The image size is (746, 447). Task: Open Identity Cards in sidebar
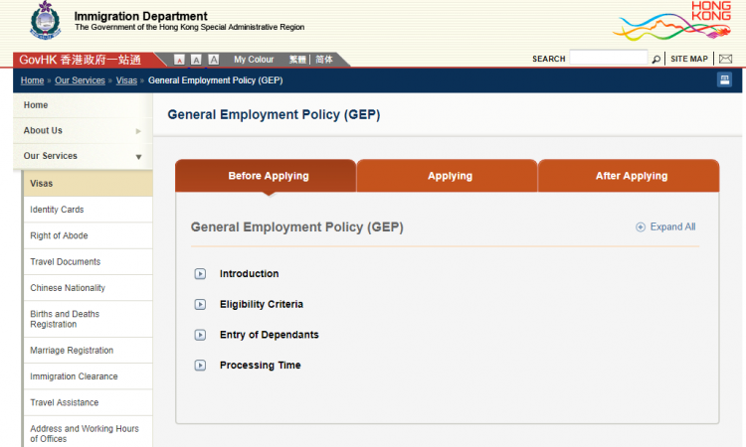[x=57, y=210]
